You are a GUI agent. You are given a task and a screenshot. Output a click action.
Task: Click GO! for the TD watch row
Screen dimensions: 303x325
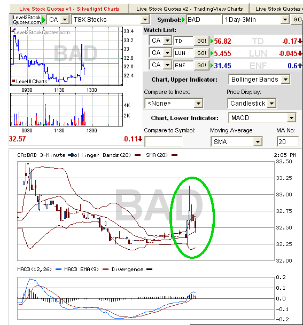pyautogui.click(x=201, y=41)
